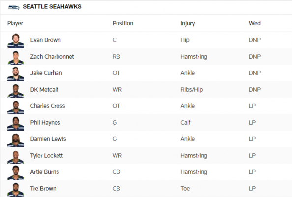Click DK Metcalf's headshot photo
The image size is (292, 197).
coord(16,91)
